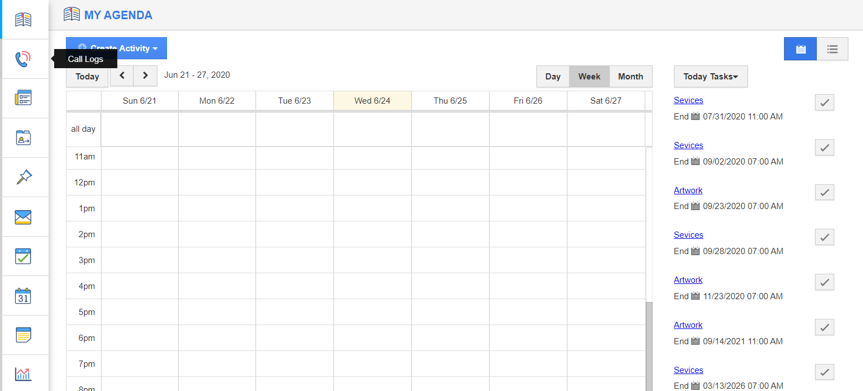
Task: Check off the first Sevices task
Action: 824,102
